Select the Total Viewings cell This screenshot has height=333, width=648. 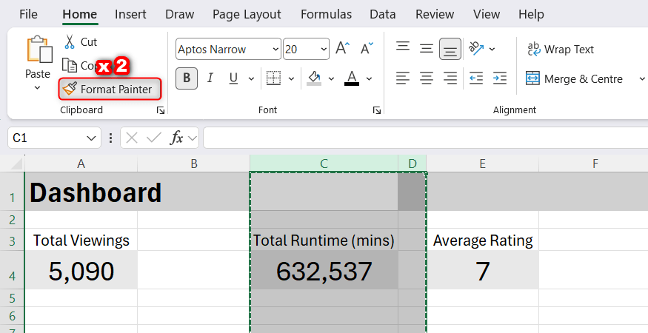(x=81, y=240)
